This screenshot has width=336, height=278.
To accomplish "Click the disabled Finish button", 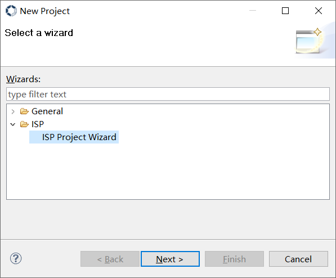I will (234, 259).
